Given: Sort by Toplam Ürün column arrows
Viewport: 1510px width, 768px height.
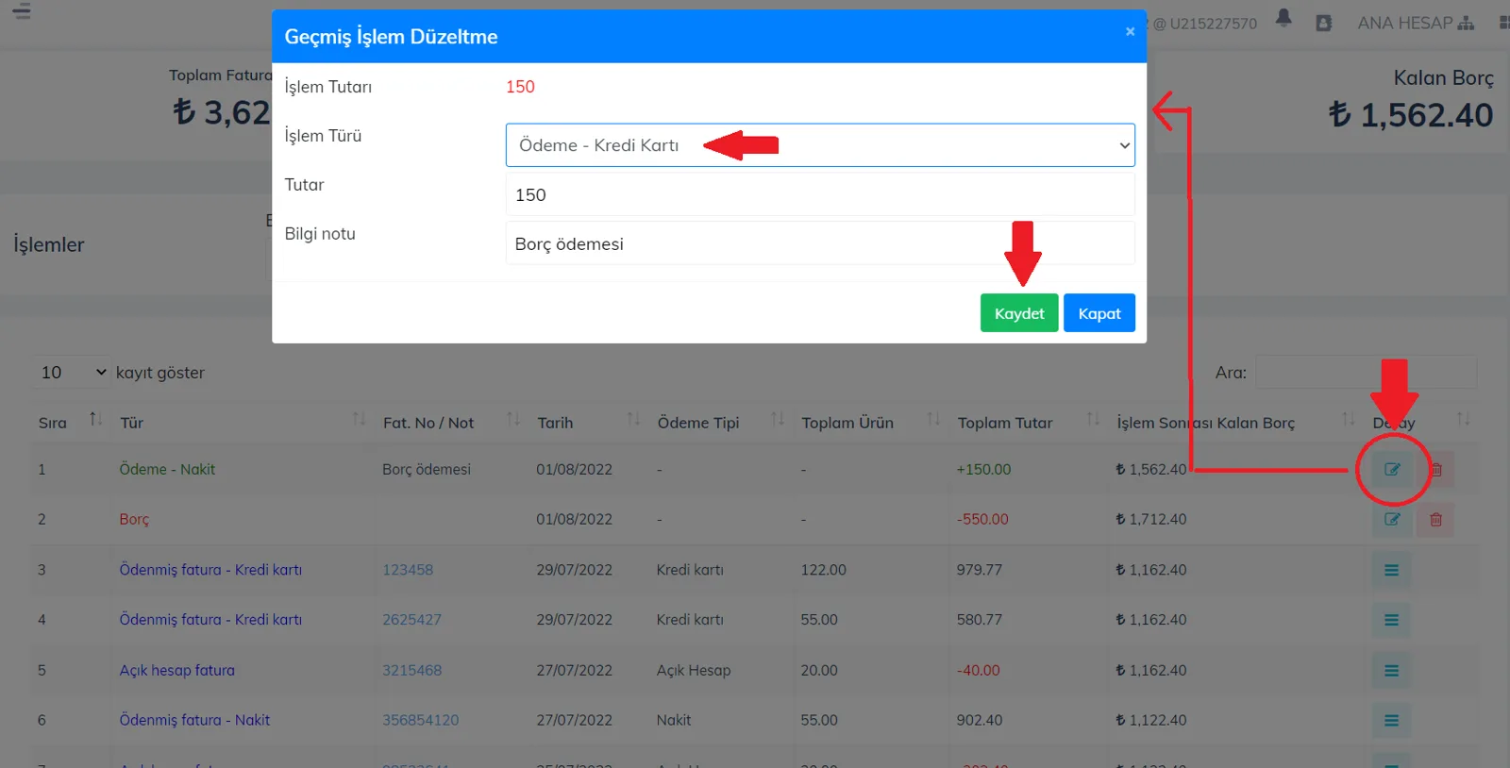Looking at the screenshot, I should pyautogui.click(x=933, y=419).
